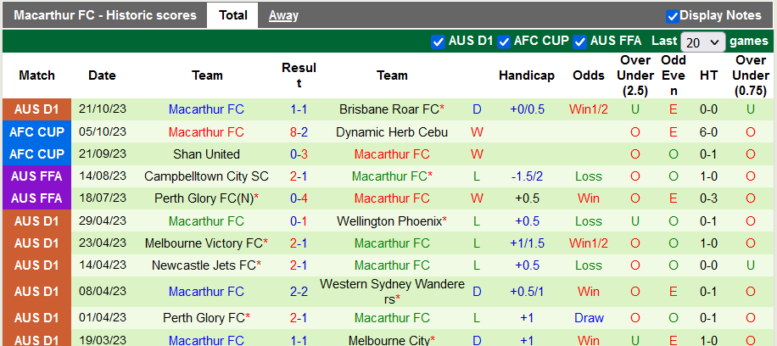Switch to the Away tab
Viewport: 777px width, 346px height.
click(x=283, y=15)
